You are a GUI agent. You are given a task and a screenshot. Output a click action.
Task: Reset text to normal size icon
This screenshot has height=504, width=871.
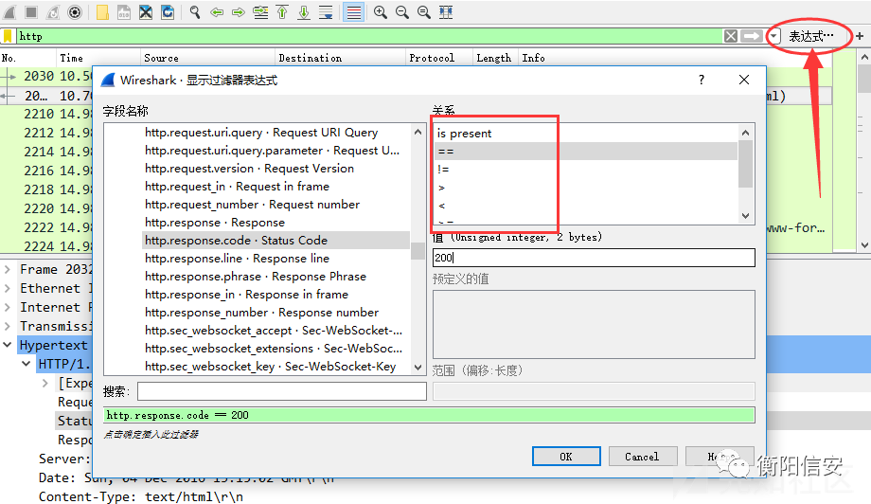(x=424, y=12)
